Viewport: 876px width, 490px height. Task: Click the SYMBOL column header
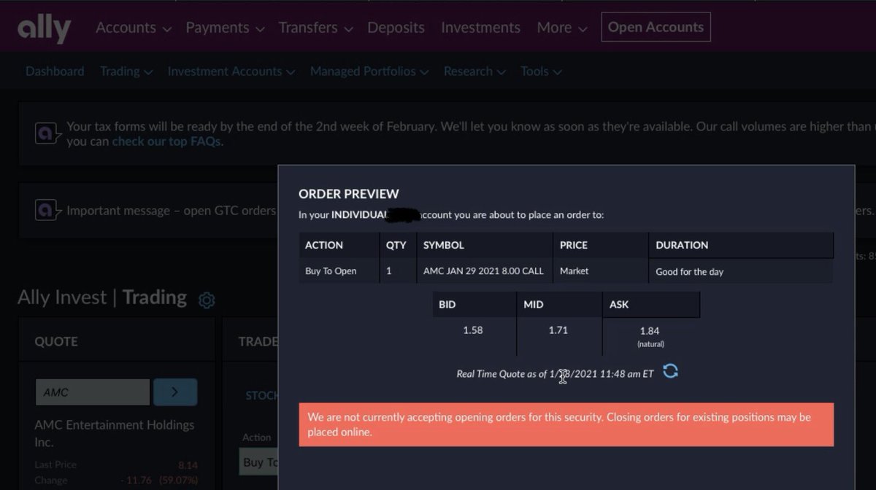pyautogui.click(x=443, y=245)
